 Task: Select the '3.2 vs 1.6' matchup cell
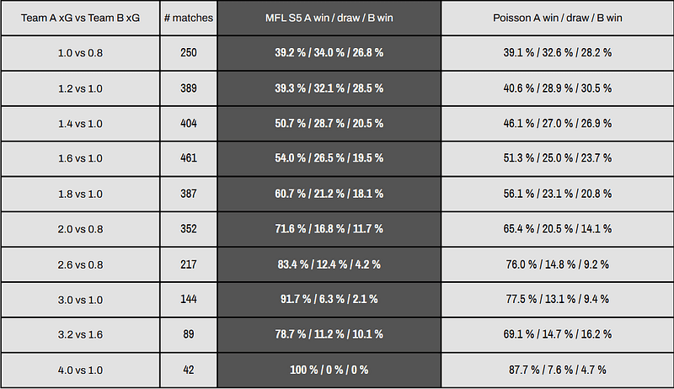click(x=81, y=334)
